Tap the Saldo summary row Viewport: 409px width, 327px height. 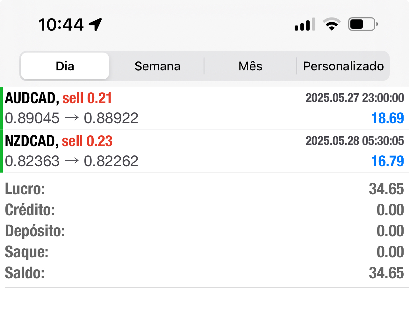click(x=204, y=273)
